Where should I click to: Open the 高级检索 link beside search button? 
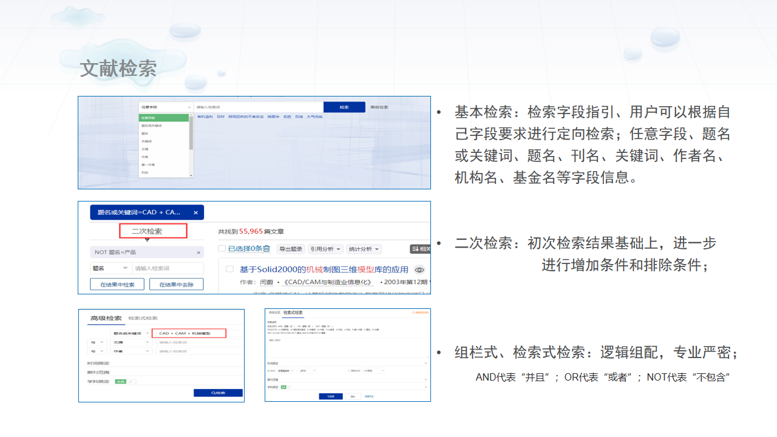click(379, 107)
